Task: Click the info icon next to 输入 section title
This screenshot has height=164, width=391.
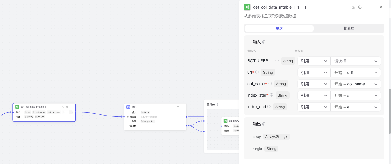Action: 264,42
